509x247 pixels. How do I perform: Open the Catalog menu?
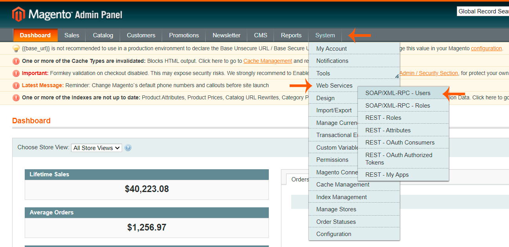coord(103,35)
